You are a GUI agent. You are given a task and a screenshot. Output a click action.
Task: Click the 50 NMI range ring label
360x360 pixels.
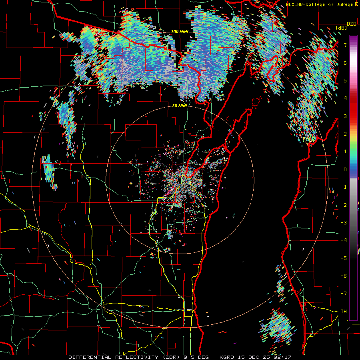point(180,106)
